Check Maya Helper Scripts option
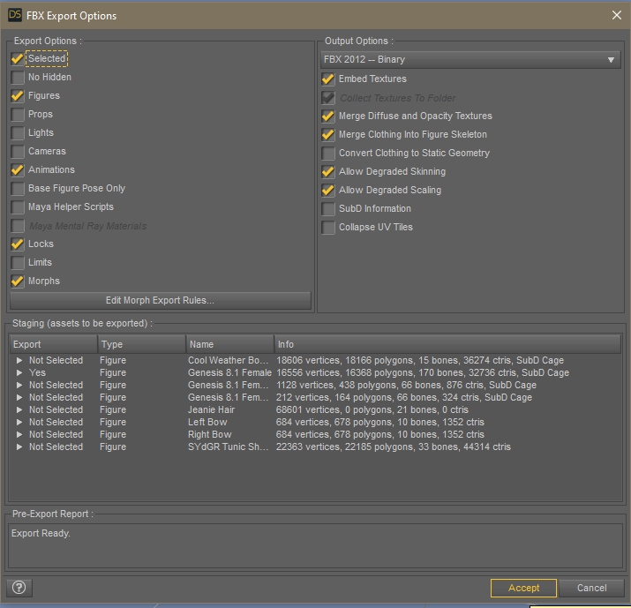Screen dimensions: 631x608 (x=18, y=206)
